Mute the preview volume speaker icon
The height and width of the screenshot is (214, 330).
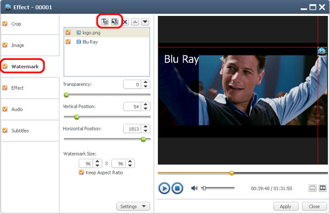194,188
